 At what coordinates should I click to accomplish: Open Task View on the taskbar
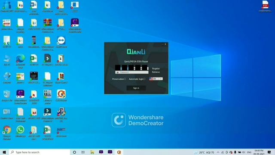click(83, 152)
